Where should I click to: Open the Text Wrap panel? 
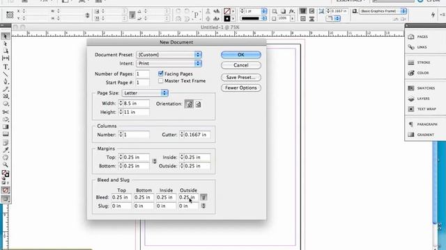(x=422, y=109)
